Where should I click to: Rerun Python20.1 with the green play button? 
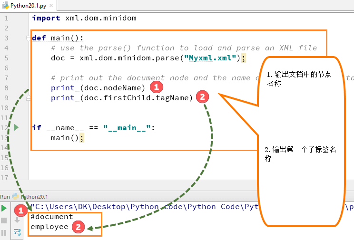(4, 208)
